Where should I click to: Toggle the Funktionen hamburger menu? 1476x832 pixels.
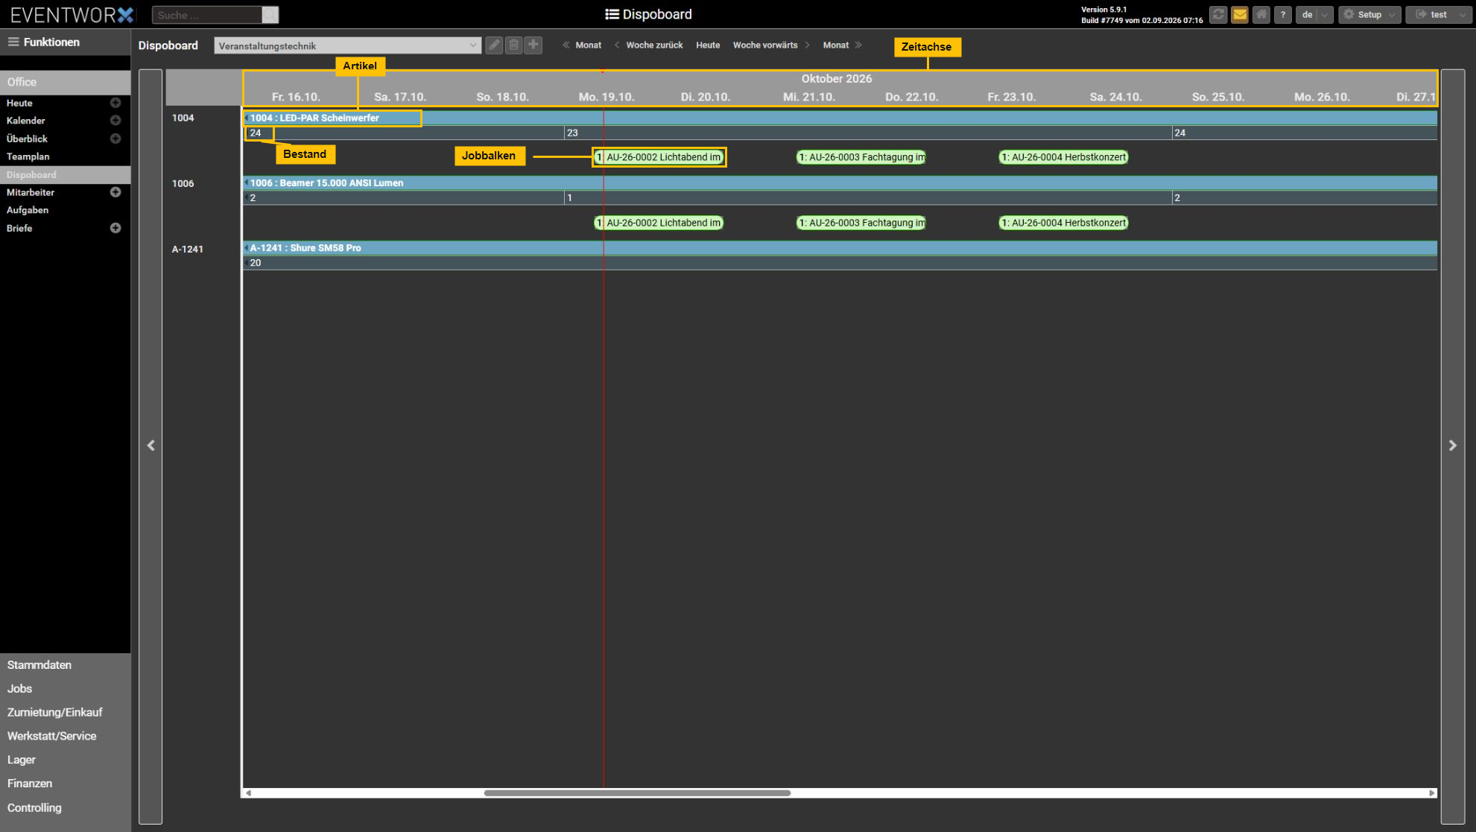13,42
